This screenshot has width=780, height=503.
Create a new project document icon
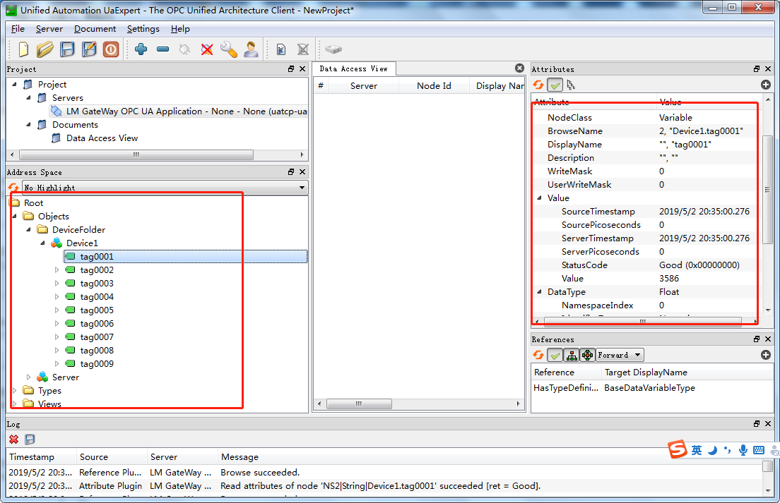(x=23, y=49)
